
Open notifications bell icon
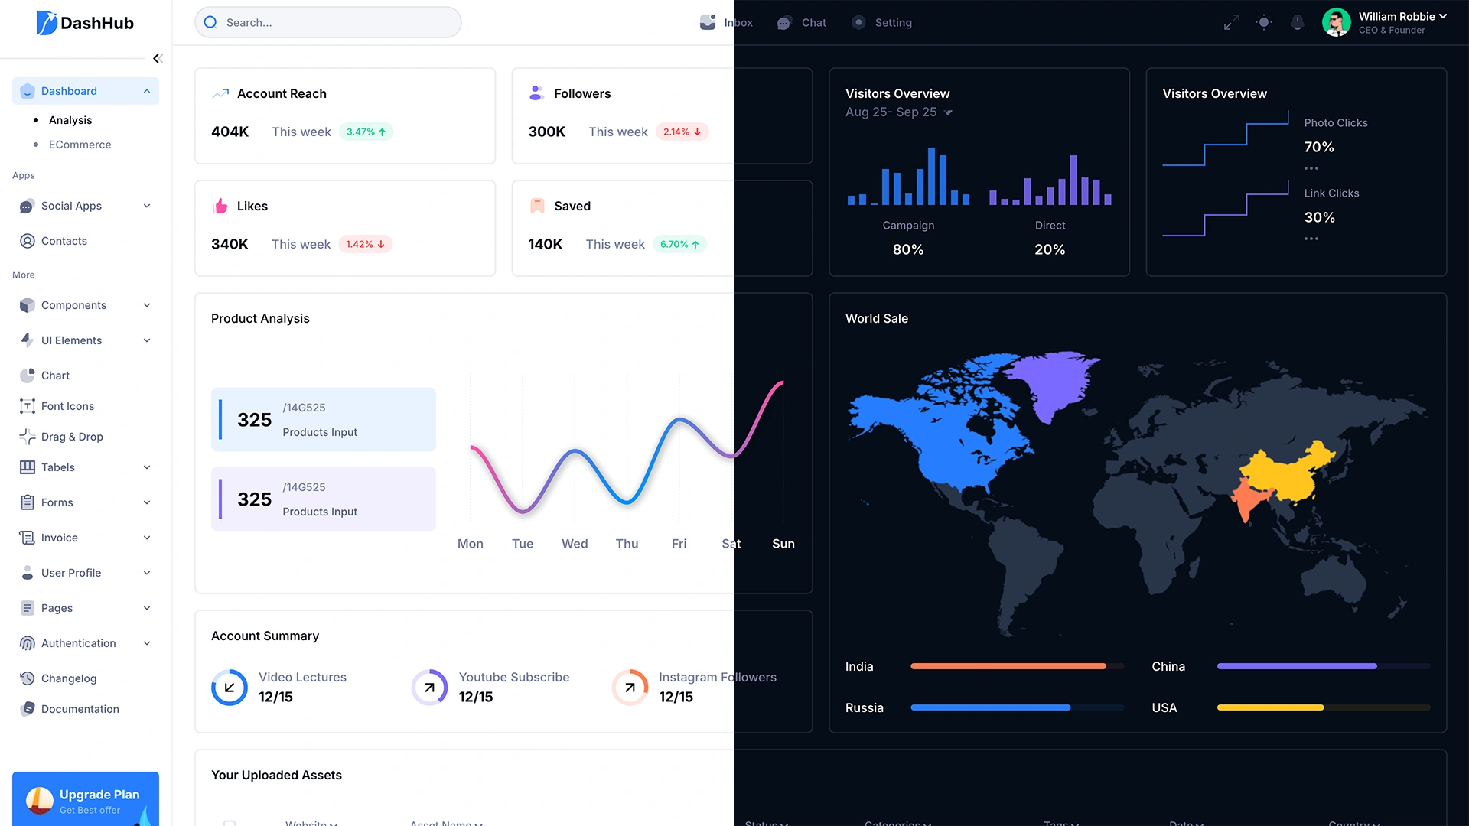(x=1297, y=23)
